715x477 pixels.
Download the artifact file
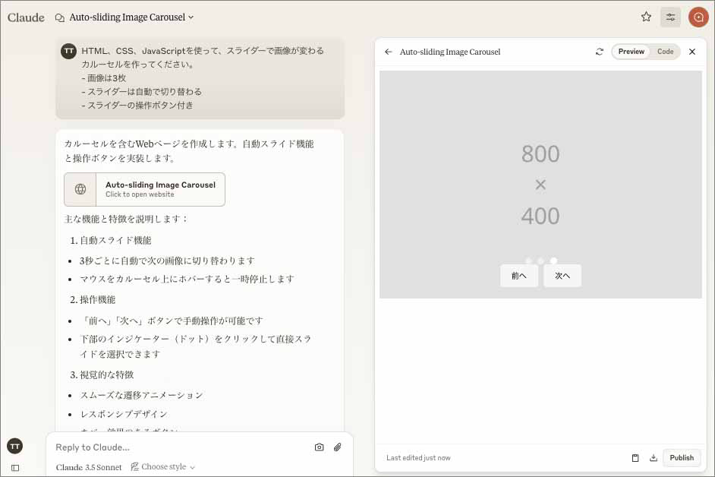[654, 458]
